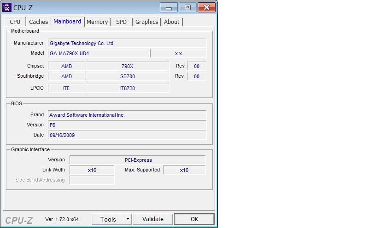Screen dimensions: 386x228
Task: Click the Validate button
Action: [x=153, y=219]
